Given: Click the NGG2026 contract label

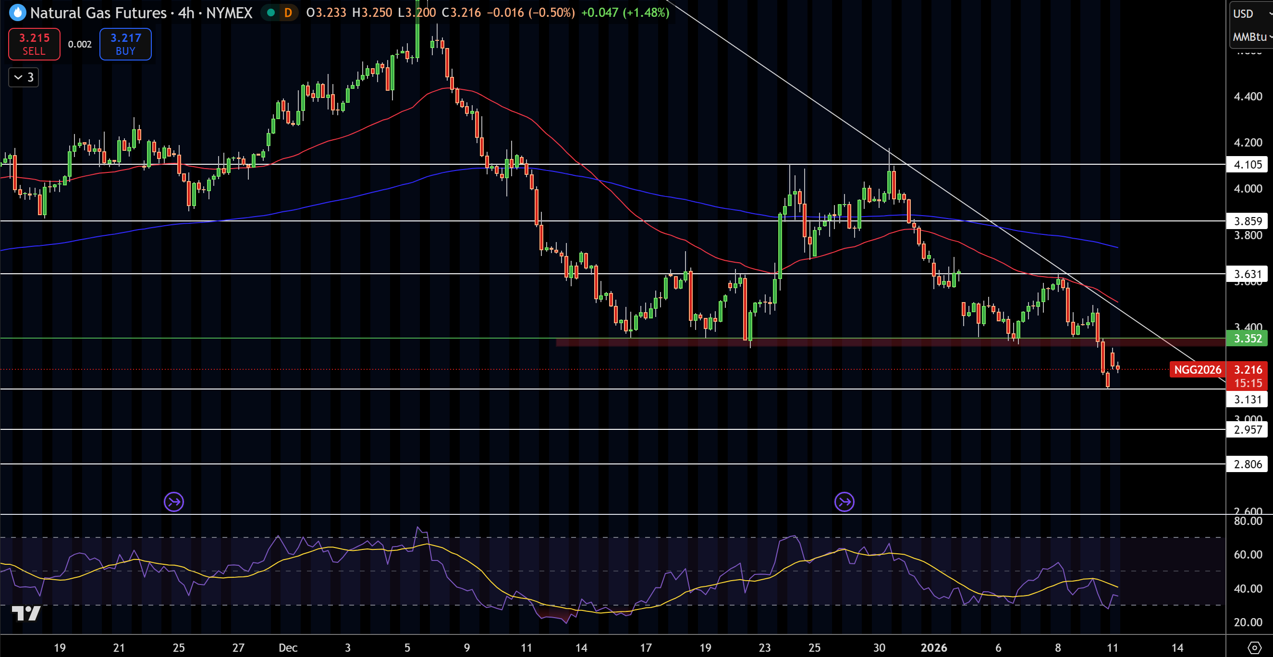Looking at the screenshot, I should (x=1197, y=369).
